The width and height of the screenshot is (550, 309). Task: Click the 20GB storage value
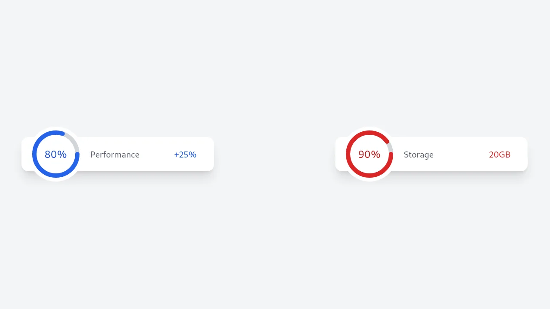pos(500,154)
